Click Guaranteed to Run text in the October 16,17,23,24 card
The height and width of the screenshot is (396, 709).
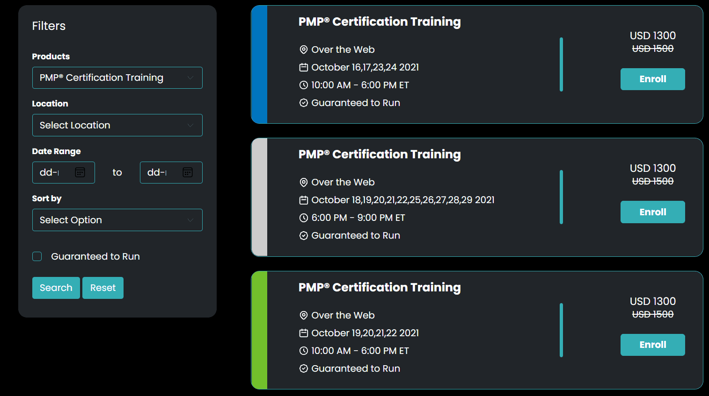pos(356,103)
